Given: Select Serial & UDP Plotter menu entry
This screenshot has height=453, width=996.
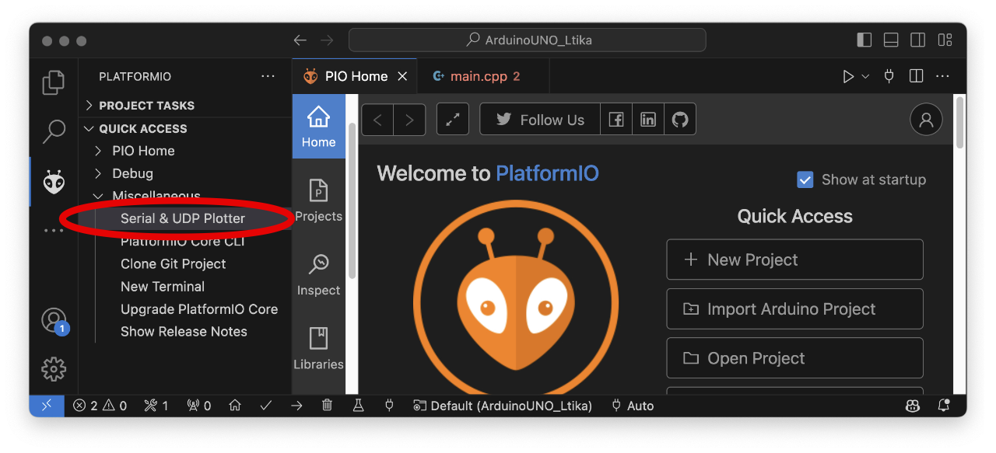Looking at the screenshot, I should pyautogui.click(x=183, y=218).
